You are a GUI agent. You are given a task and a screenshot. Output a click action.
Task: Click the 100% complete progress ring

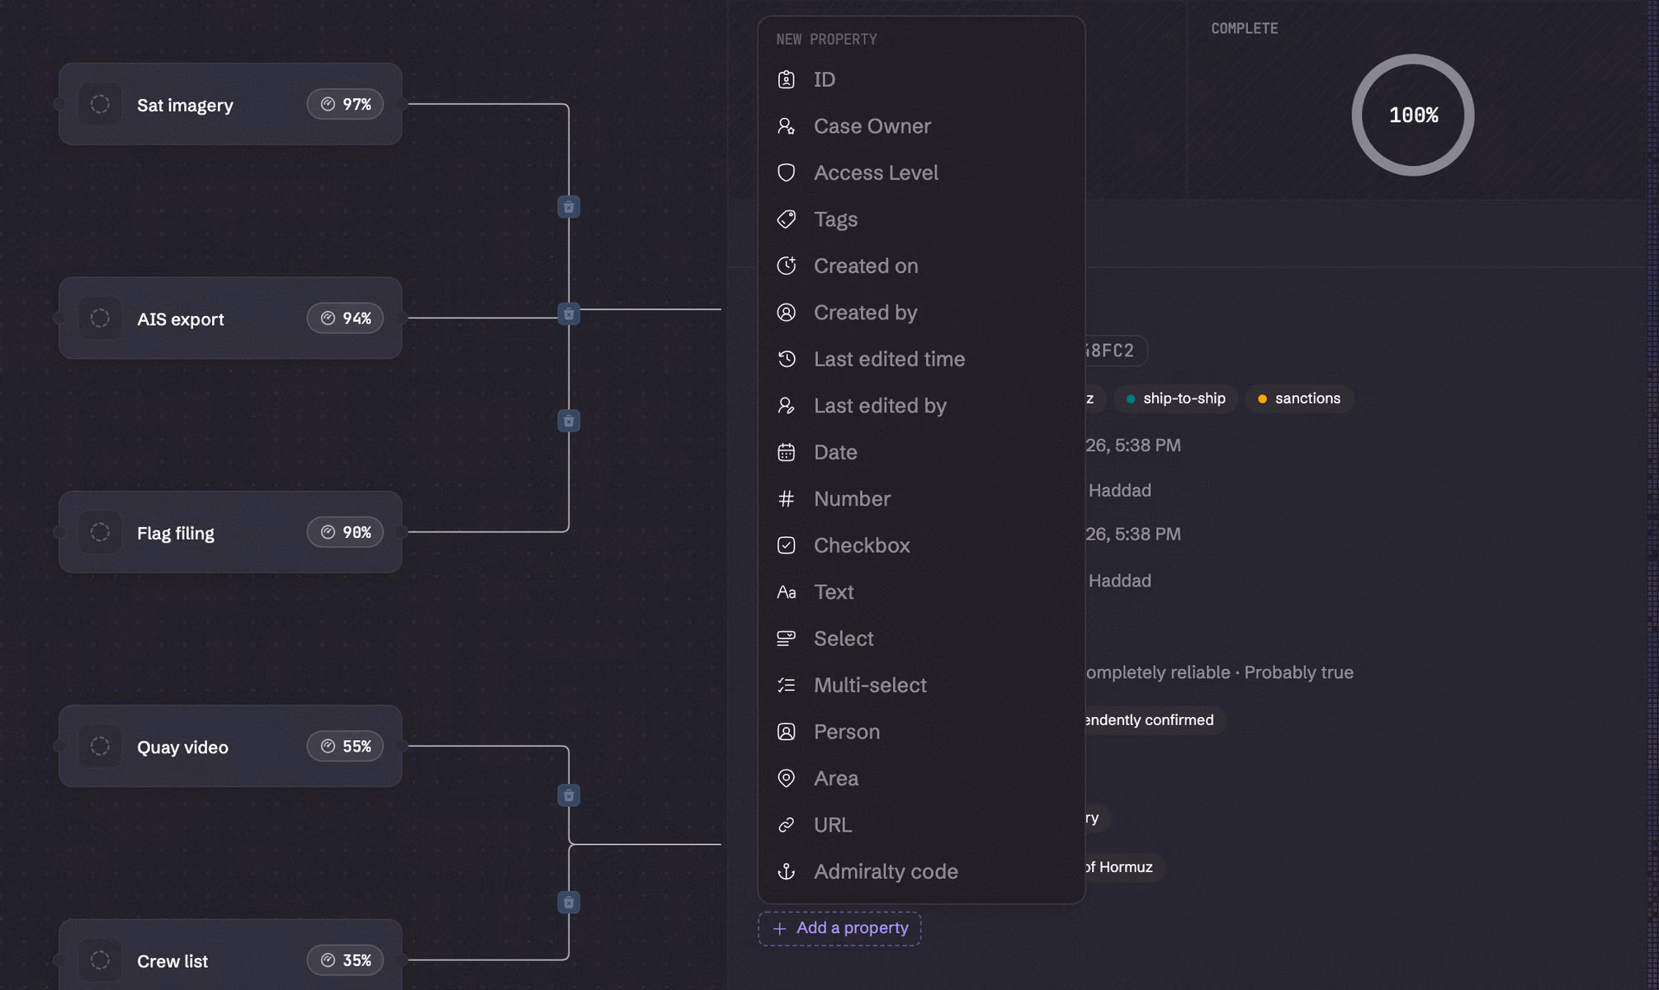(1413, 115)
